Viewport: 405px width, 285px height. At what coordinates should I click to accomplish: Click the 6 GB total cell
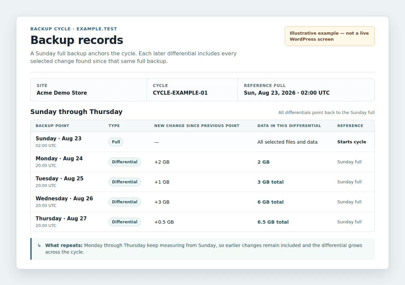(270, 202)
